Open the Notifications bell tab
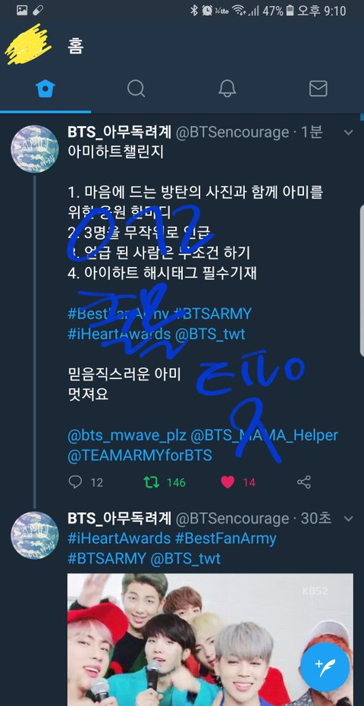The width and height of the screenshot is (364, 706). [x=227, y=88]
